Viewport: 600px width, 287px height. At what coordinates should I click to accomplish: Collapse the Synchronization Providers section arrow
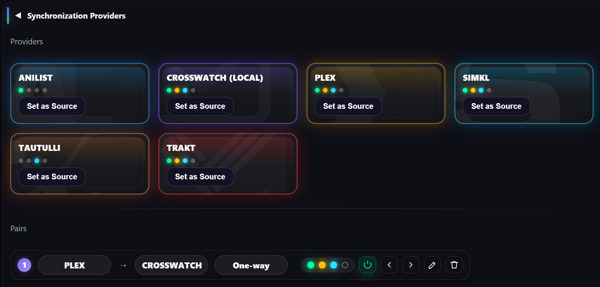pos(18,16)
